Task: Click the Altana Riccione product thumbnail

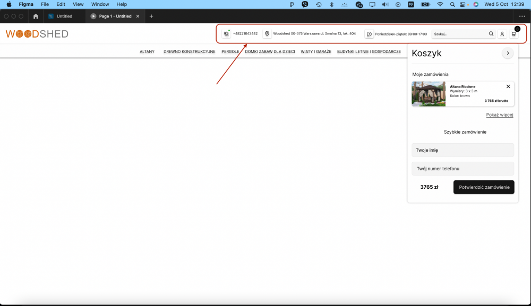Action: (429, 94)
